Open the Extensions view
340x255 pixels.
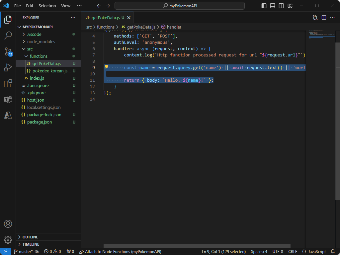click(8, 83)
